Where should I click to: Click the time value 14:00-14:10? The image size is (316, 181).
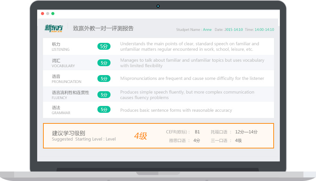(264, 30)
